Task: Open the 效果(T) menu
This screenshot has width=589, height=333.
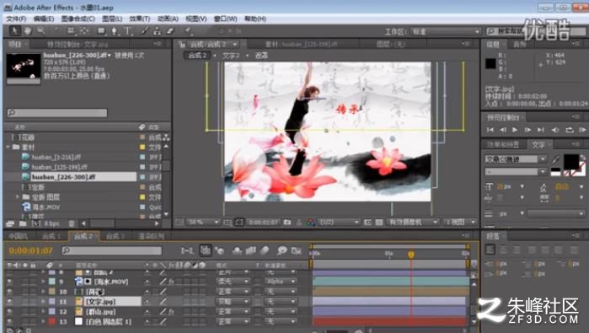Action: (139, 19)
